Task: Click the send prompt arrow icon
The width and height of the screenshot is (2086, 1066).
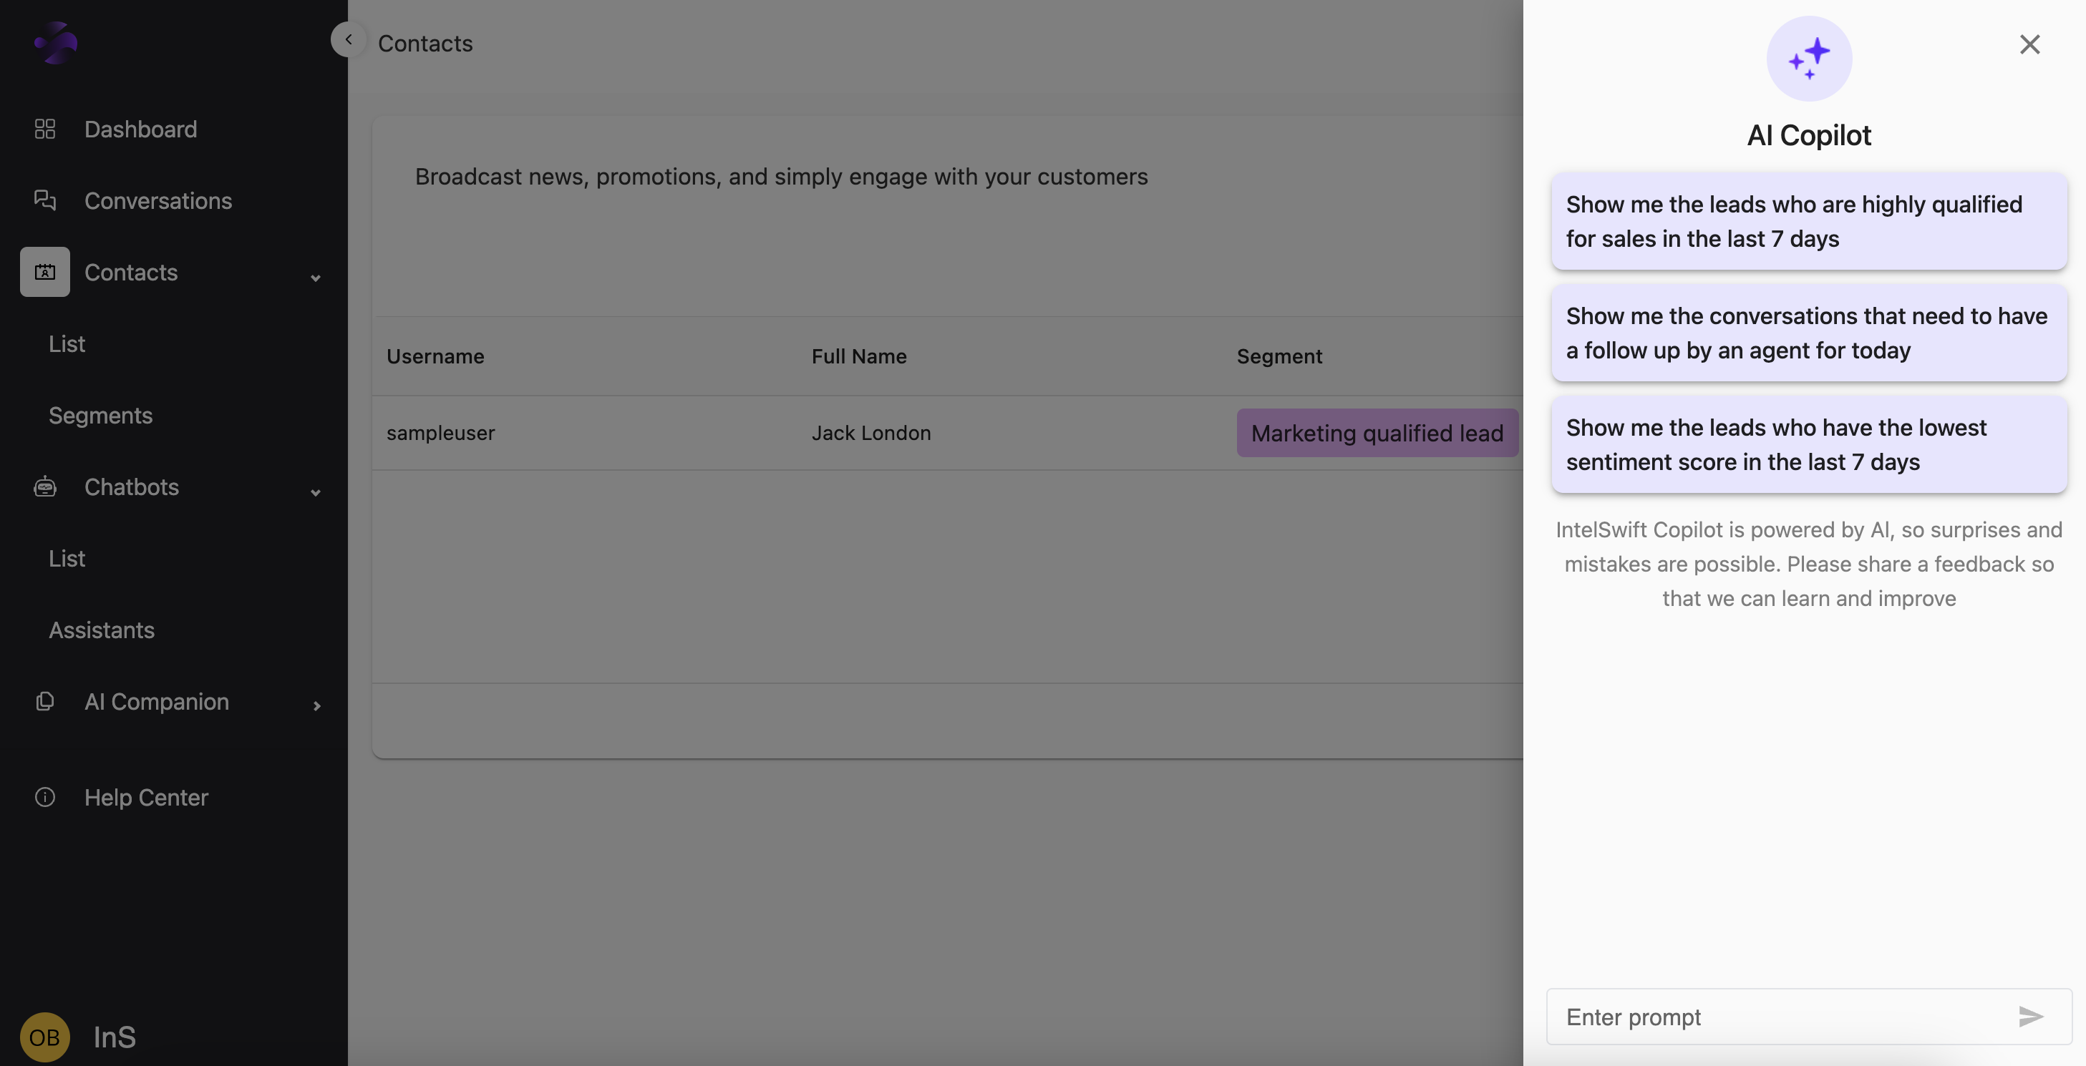Action: coord(2030,1016)
